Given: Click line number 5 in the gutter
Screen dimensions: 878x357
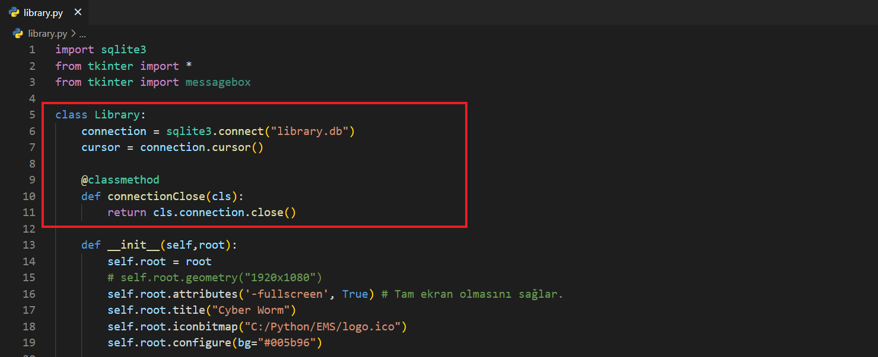Looking at the screenshot, I should coord(32,115).
